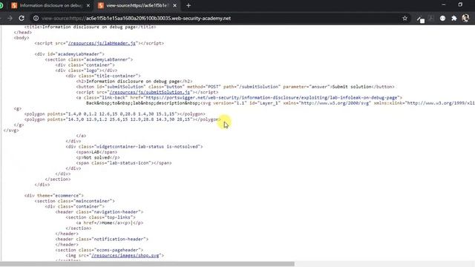Image resolution: width=475 pixels, height=267 pixels.
Task: Click the first polygon points line
Action: coord(114,114)
